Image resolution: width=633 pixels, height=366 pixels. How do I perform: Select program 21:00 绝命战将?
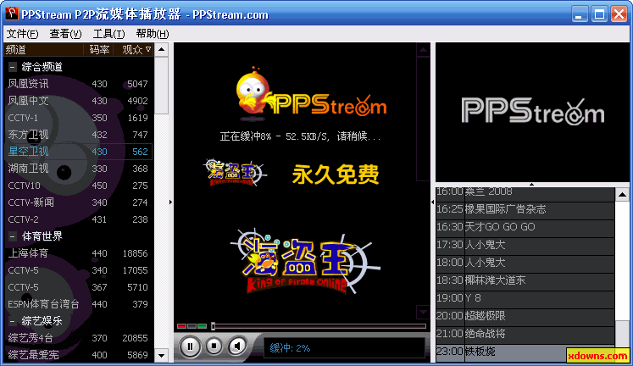pyautogui.click(x=525, y=333)
